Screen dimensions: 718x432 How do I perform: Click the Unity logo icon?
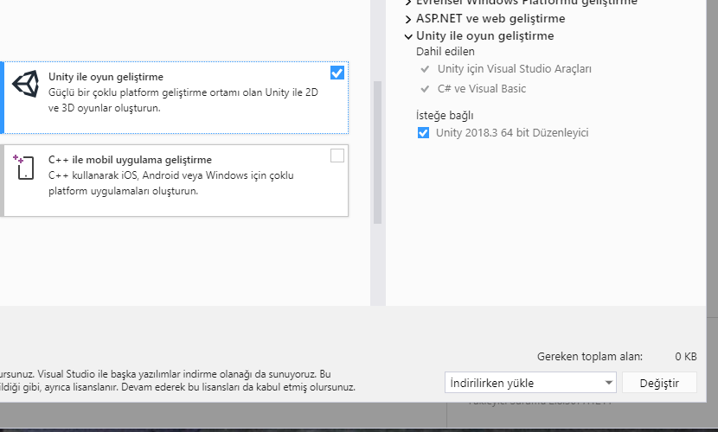coord(25,84)
